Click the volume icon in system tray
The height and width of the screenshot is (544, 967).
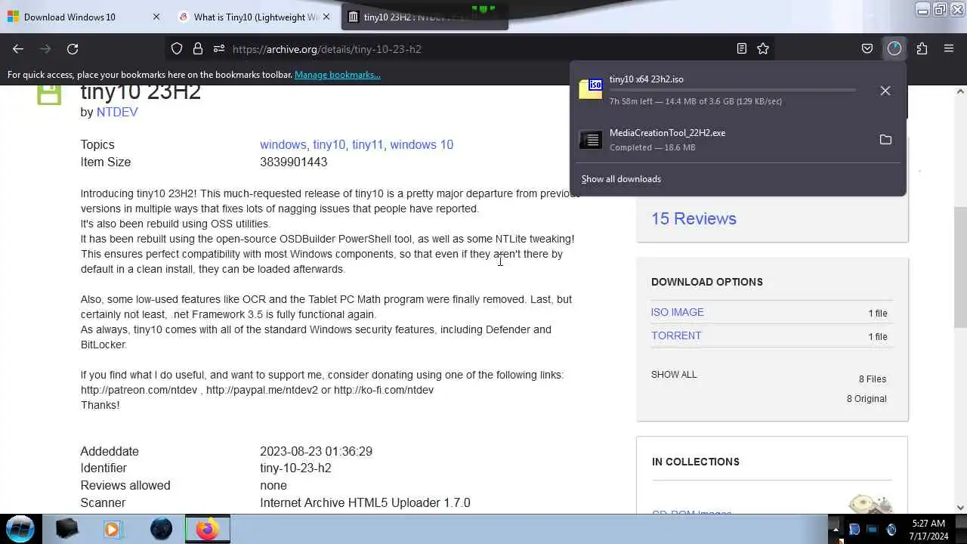tap(891, 530)
